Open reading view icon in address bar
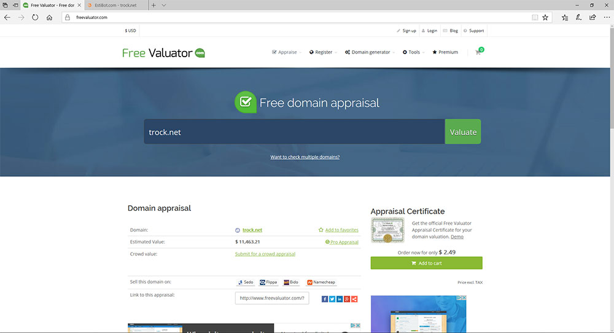 535,17
